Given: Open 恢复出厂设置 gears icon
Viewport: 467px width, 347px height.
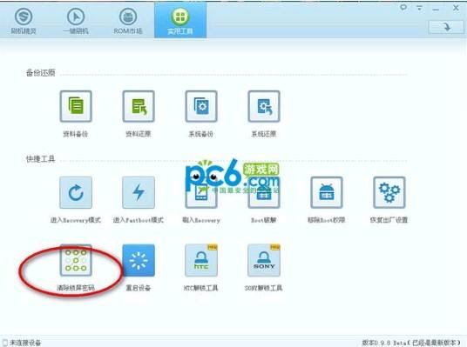Looking at the screenshot, I should [x=389, y=192].
